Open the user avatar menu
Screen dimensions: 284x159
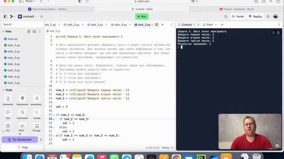(276, 17)
